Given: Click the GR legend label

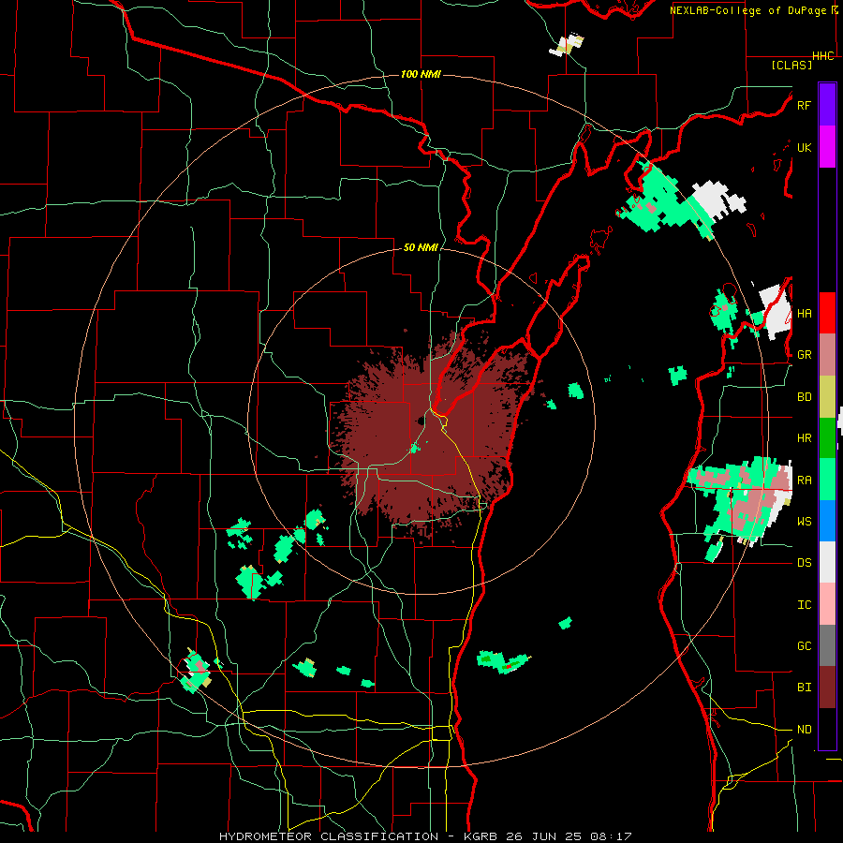Looking at the screenshot, I should 804,355.
